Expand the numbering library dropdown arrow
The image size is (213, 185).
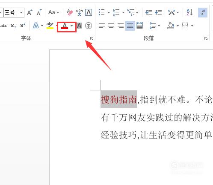123,12
